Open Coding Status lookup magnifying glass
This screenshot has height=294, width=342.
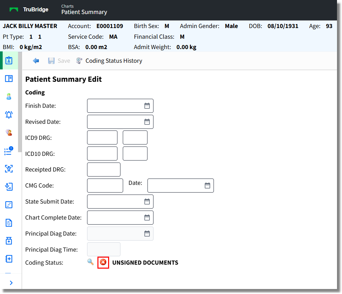90,262
